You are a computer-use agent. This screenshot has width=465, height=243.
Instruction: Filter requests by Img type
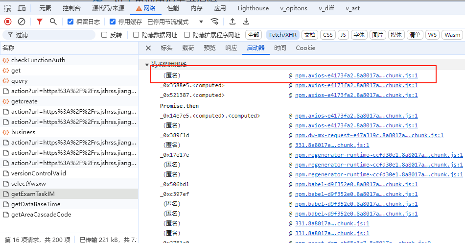pos(377,35)
